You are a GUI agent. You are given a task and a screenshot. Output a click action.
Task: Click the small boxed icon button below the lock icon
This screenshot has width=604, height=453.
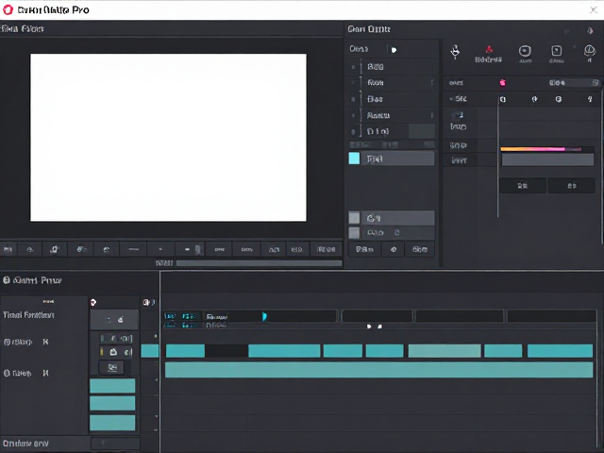111,367
